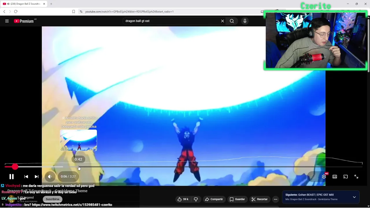Image resolution: width=370 pixels, height=208 pixels.
Task: Click chat username LV_4guss
Action: (x=9, y=198)
